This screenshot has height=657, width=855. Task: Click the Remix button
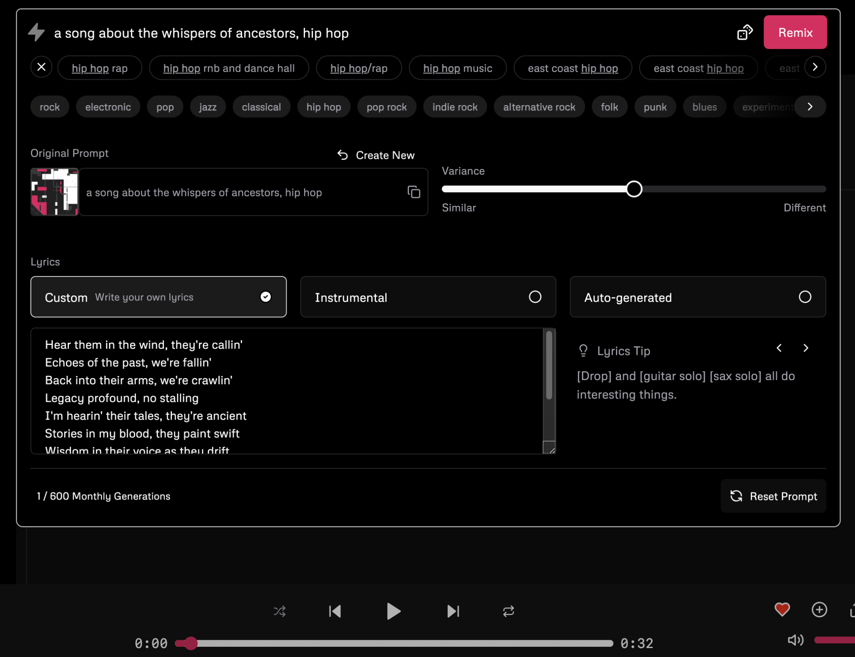pos(795,33)
